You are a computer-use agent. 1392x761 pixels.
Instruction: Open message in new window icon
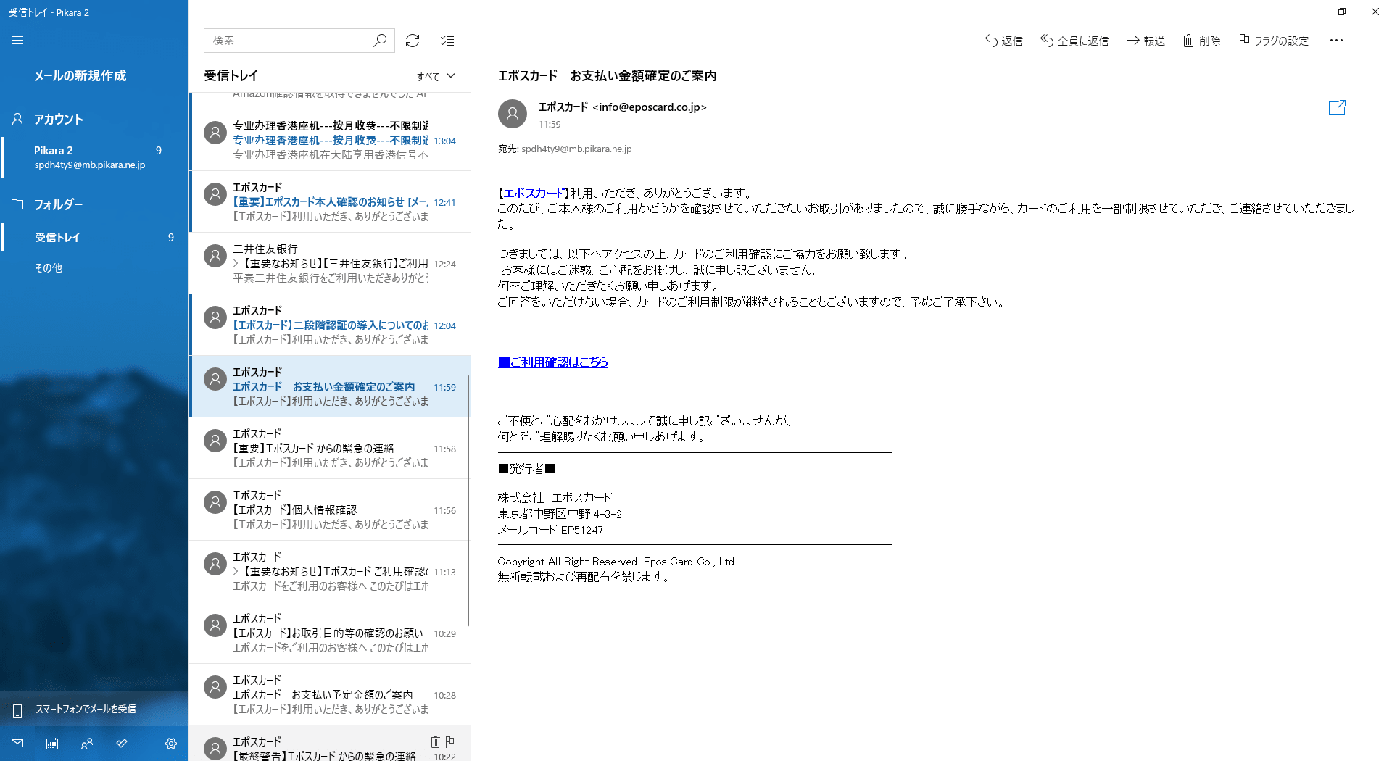1337,107
